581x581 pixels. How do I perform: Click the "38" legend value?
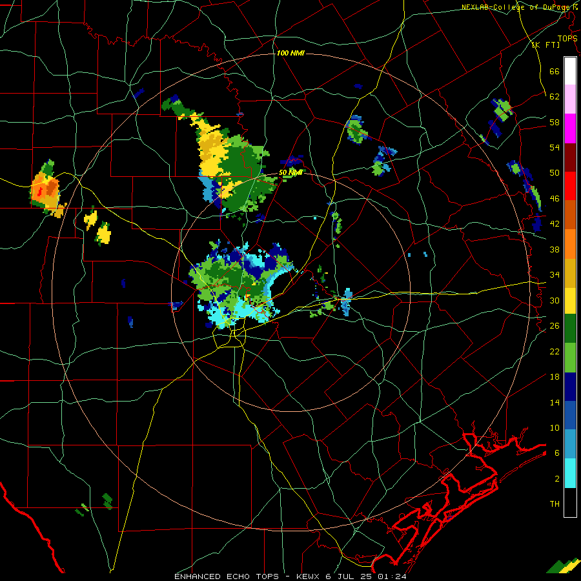[555, 249]
